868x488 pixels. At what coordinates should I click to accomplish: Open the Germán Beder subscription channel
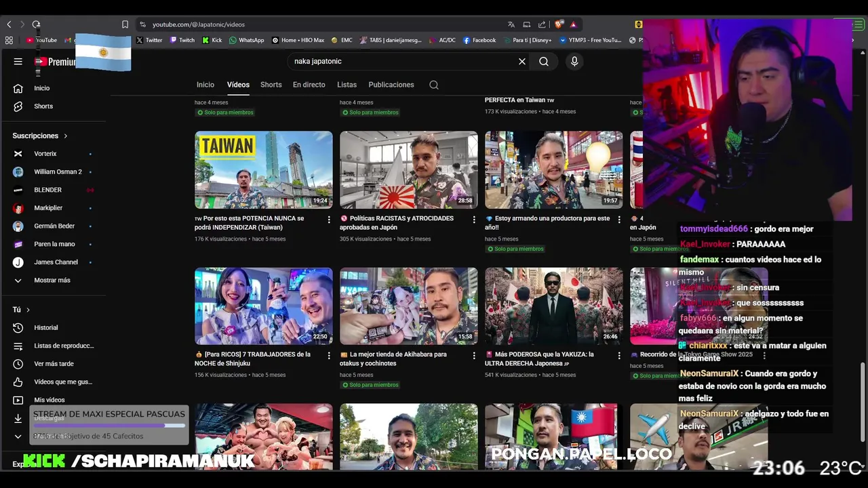point(53,226)
